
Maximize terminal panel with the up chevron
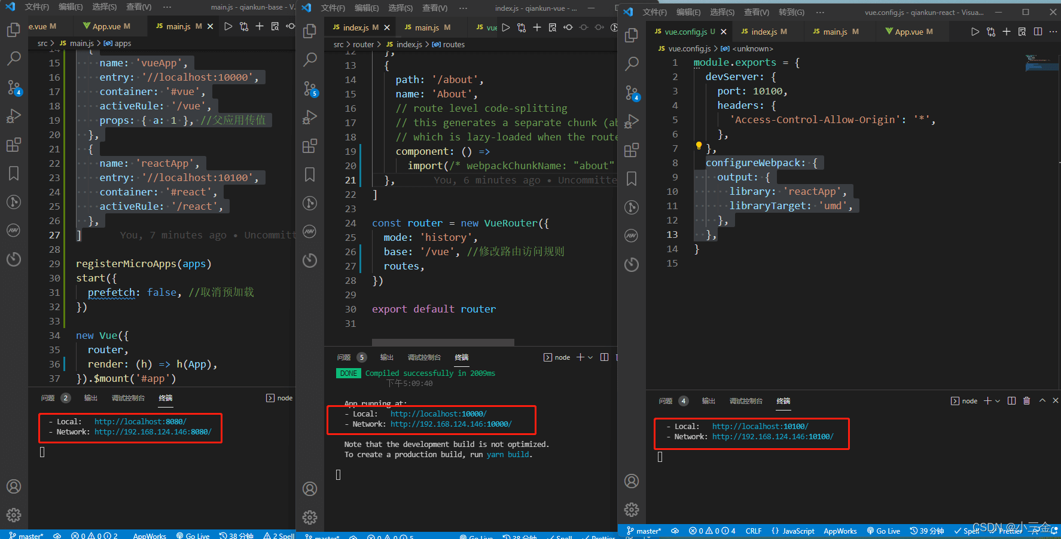coord(1042,401)
